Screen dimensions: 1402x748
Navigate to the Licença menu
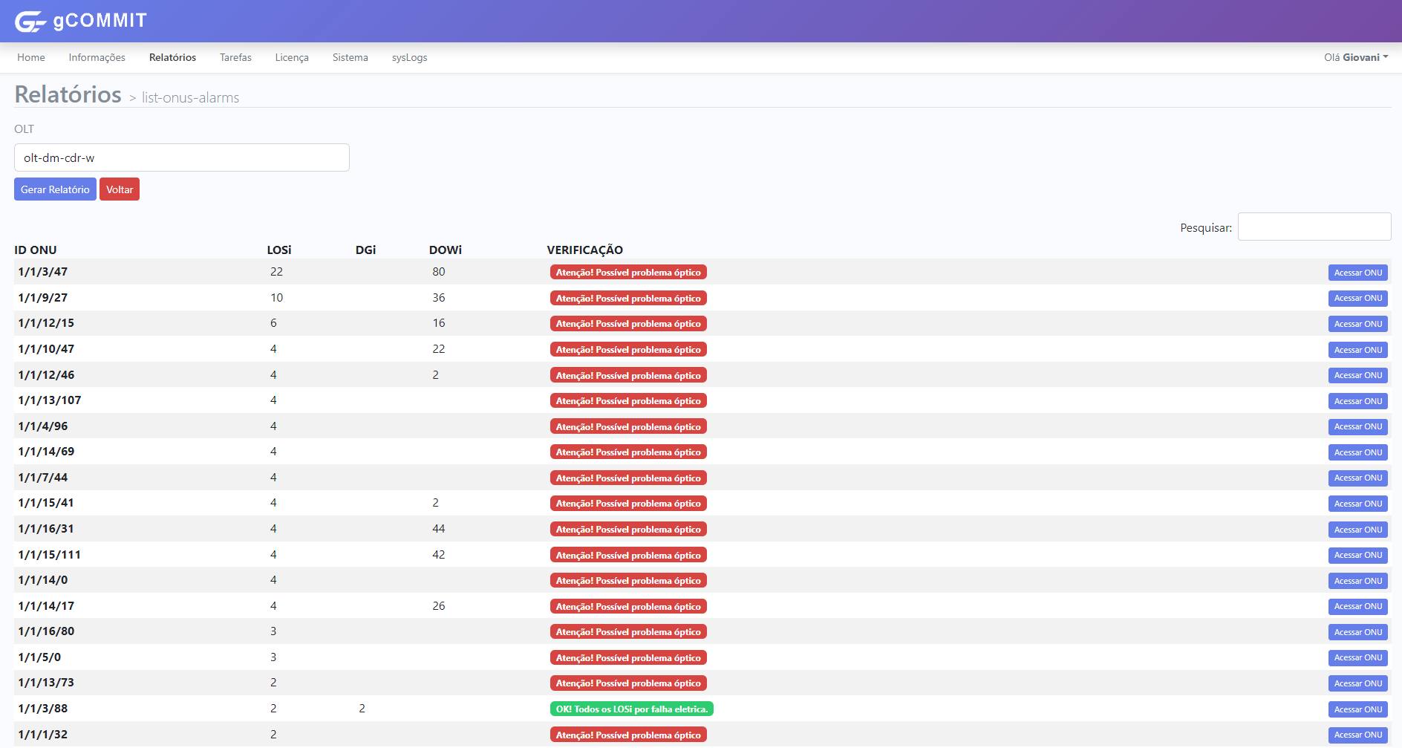pyautogui.click(x=292, y=57)
